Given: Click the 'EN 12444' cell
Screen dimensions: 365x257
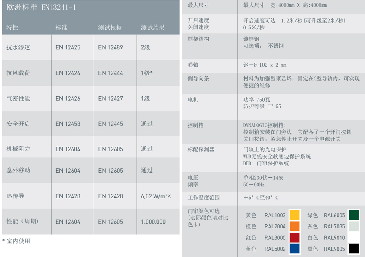Looking at the screenshot, I should click(x=110, y=73).
